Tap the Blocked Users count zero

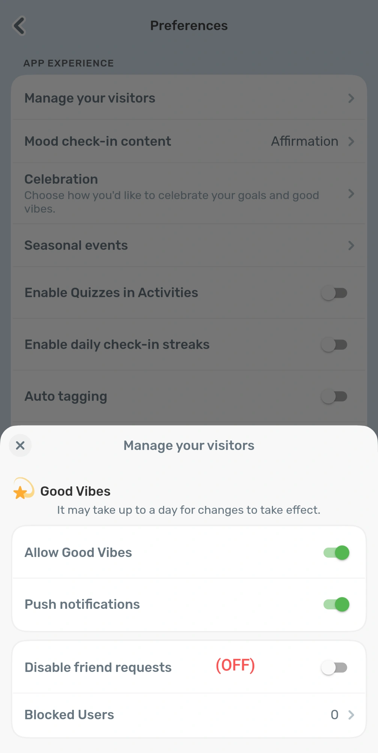coord(334,715)
